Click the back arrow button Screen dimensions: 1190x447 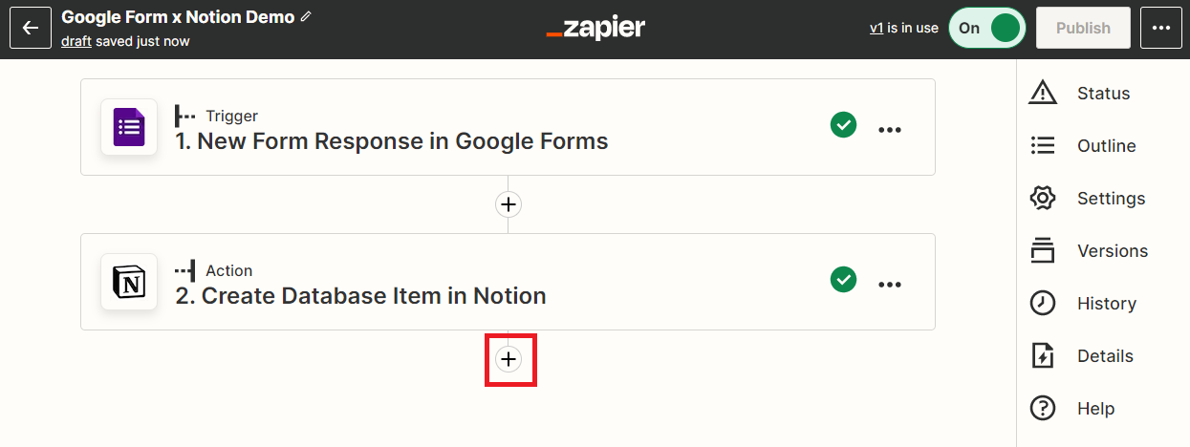(31, 28)
